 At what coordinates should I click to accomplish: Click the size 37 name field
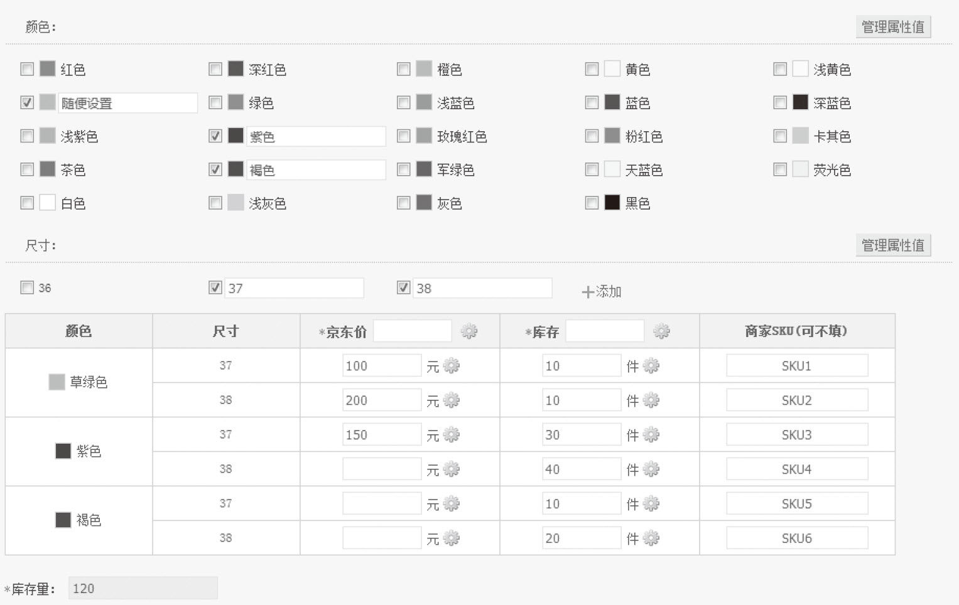pos(295,288)
